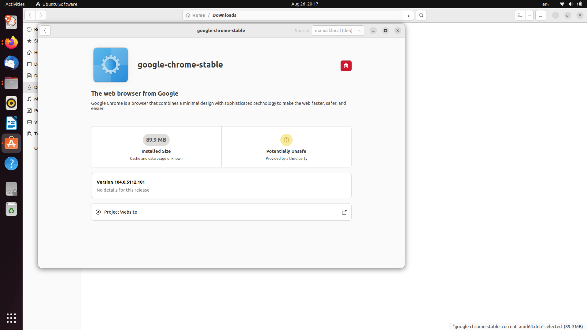Open Help from the dock
This screenshot has width=587, height=330.
(11, 163)
